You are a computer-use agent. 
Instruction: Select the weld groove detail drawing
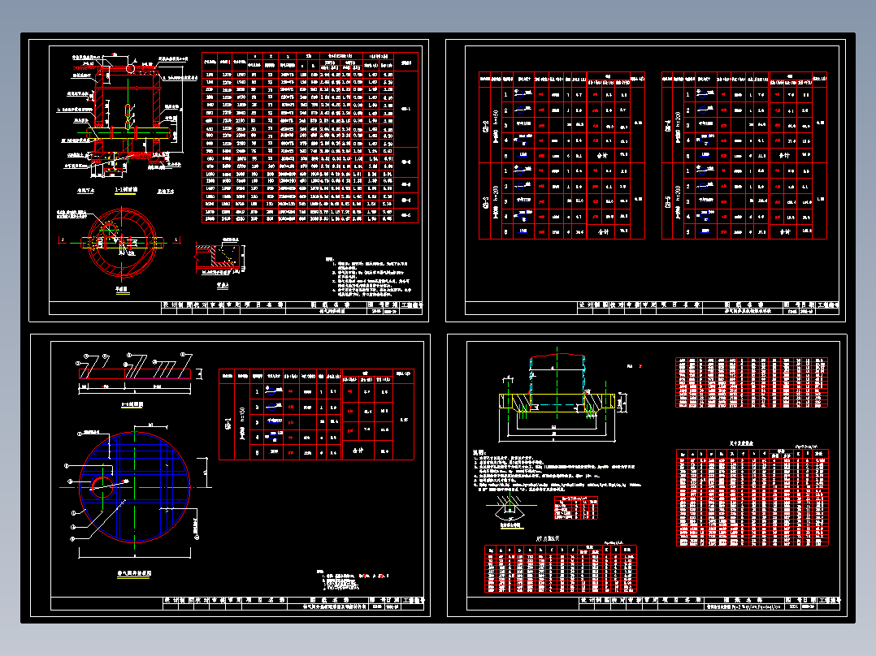click(x=510, y=510)
